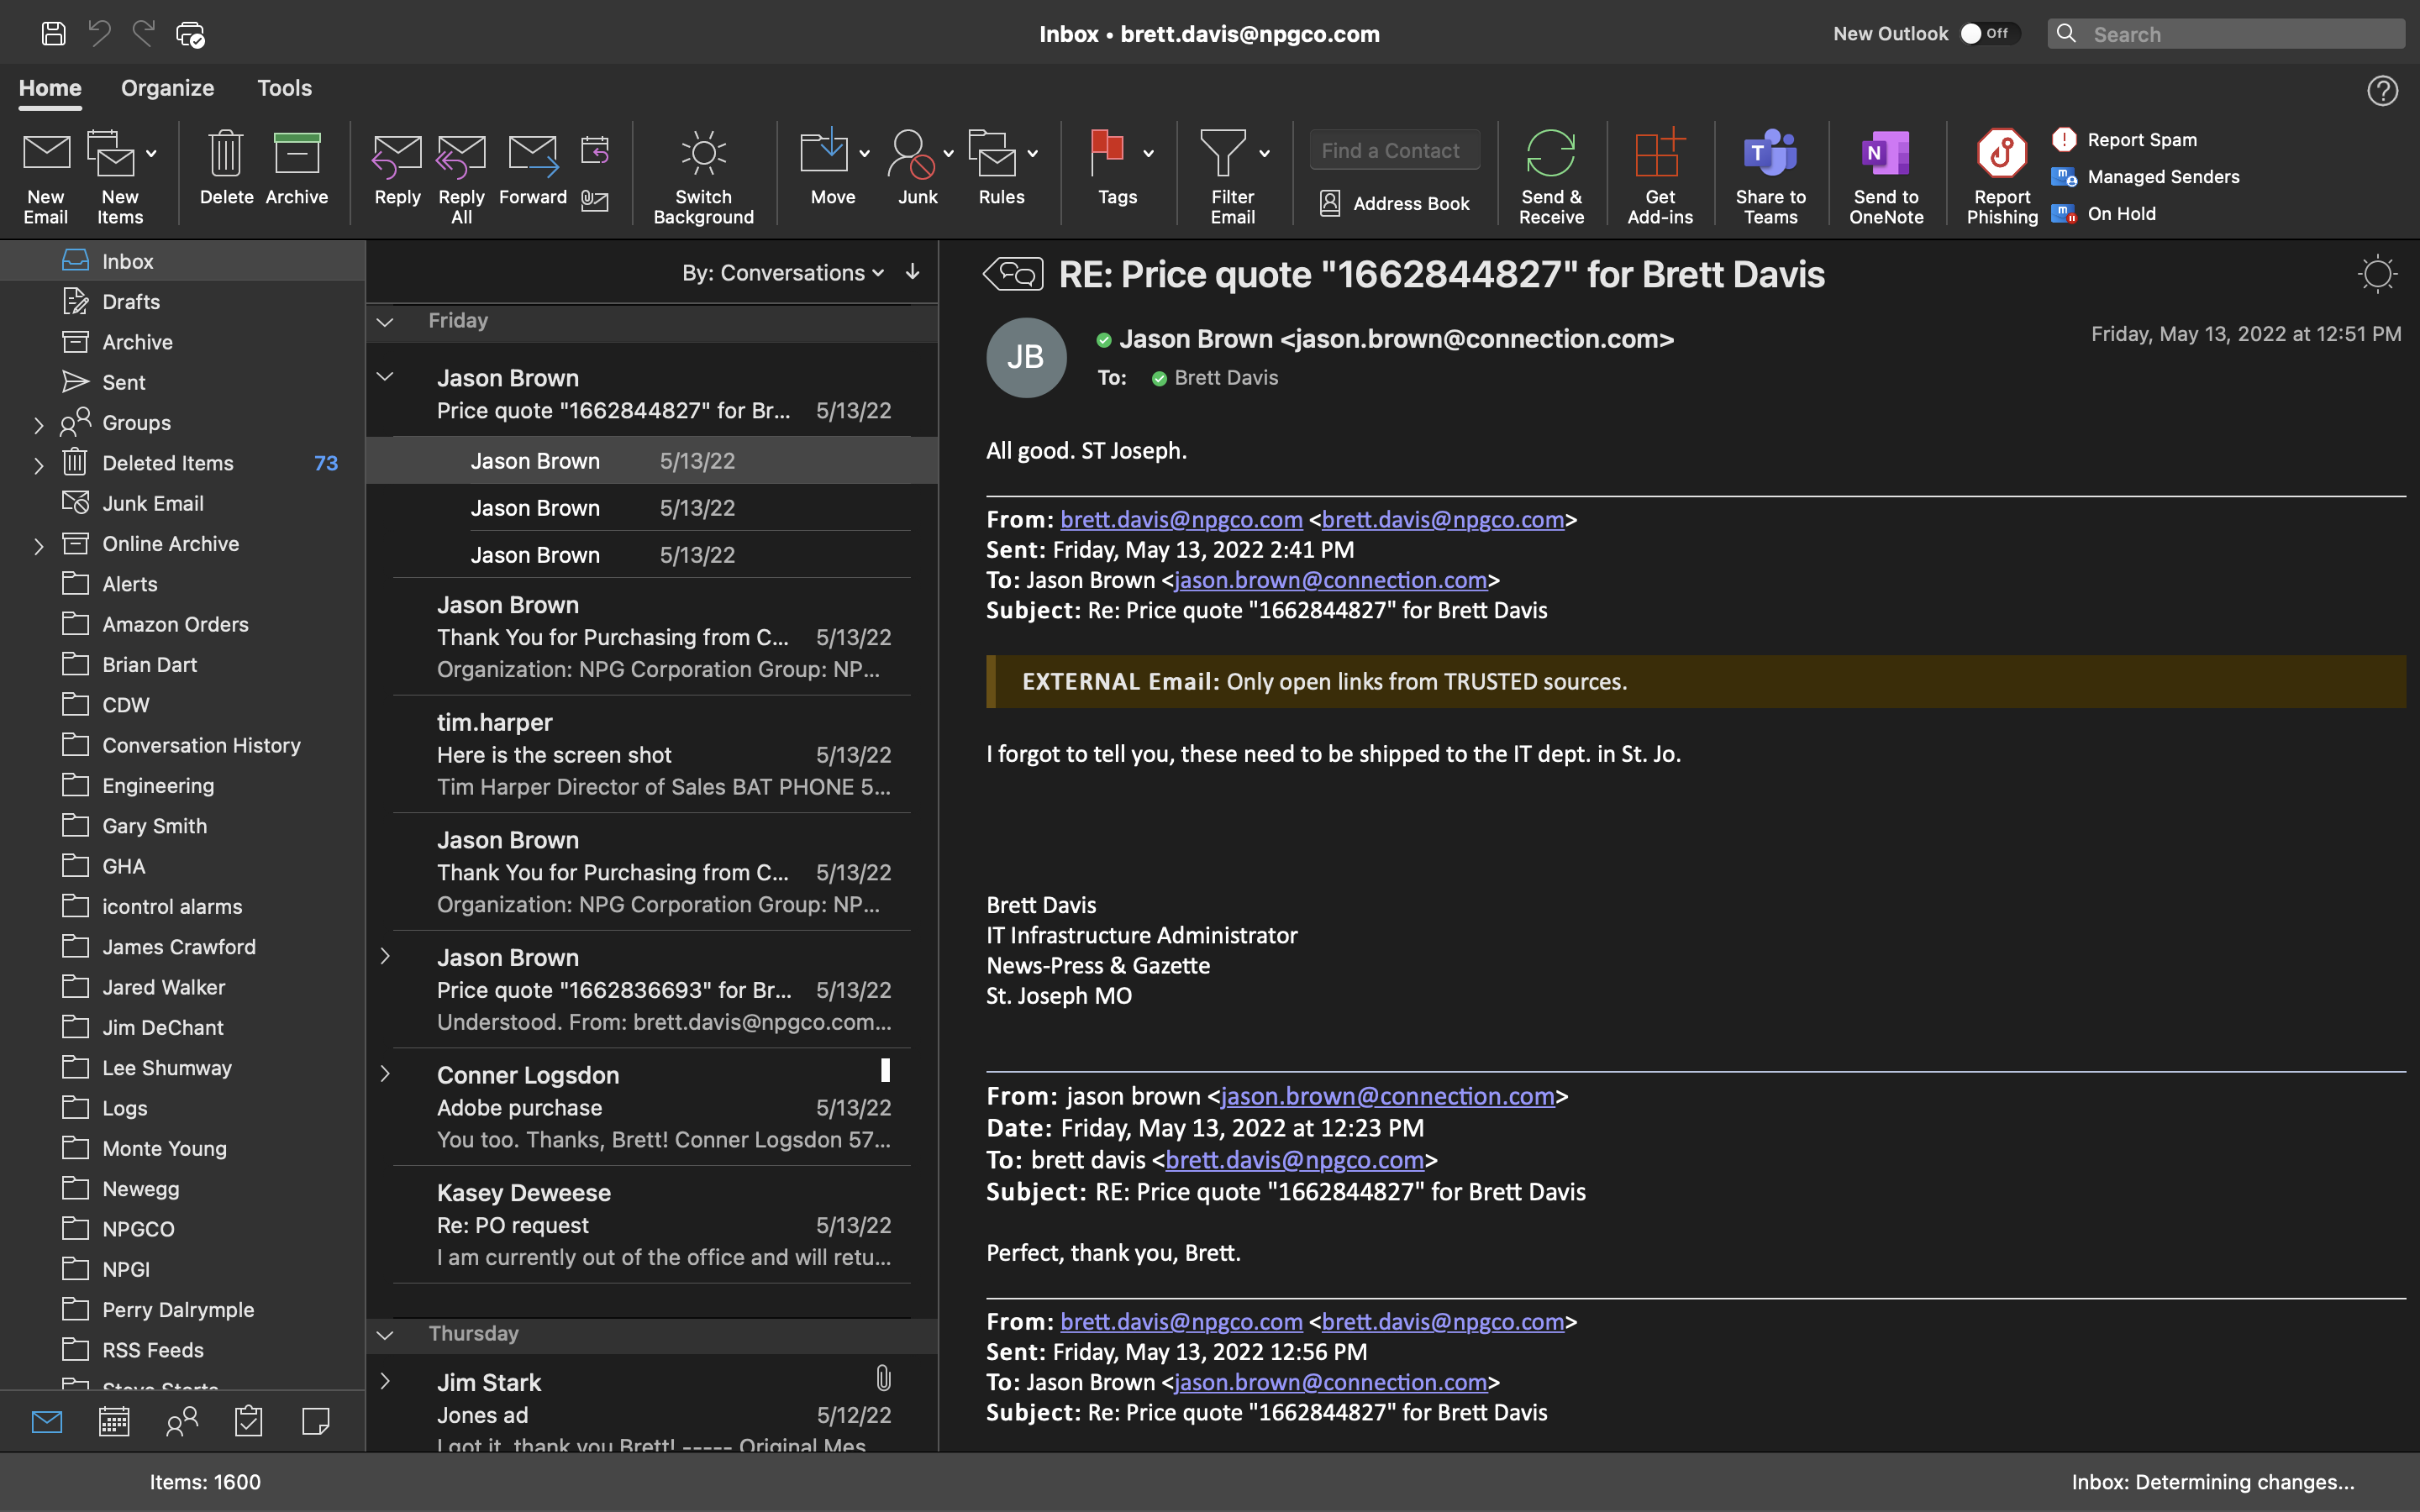2420x1512 pixels.
Task: Click the conversation icon next to the subject
Action: coord(1013,274)
